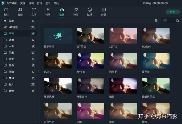Click the 万兴喵影 app logo
The width and height of the screenshot is (182, 124).
pos(3,3)
